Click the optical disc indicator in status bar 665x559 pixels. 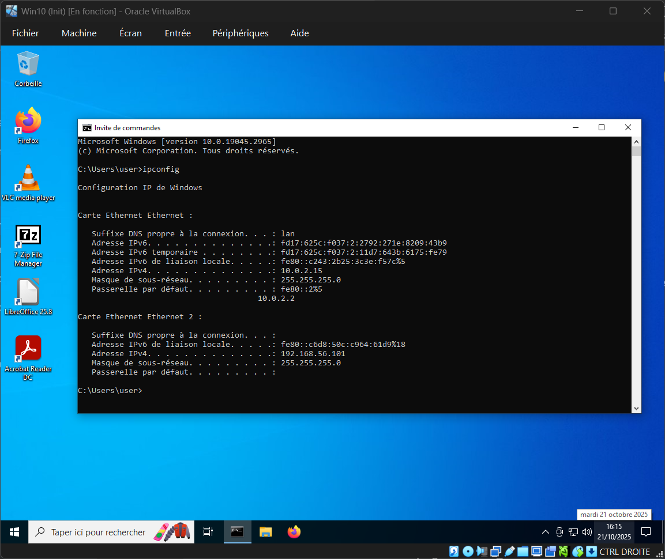(468, 552)
